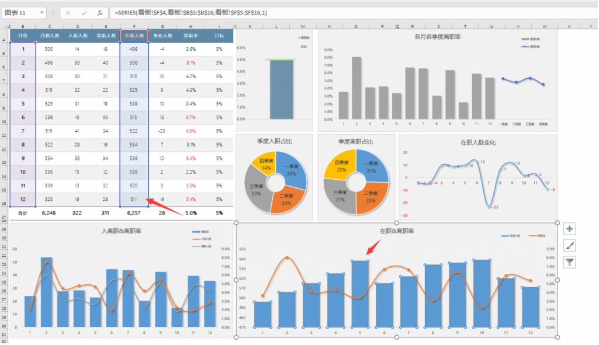Click month 5 bar in 在职&离职率 chart
The height and width of the screenshot is (345, 599).
360,293
